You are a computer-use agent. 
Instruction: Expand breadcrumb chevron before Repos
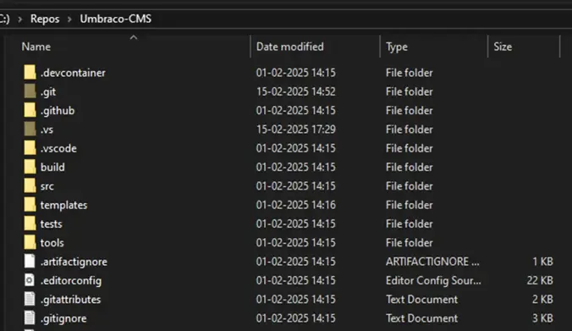pyautogui.click(x=20, y=19)
